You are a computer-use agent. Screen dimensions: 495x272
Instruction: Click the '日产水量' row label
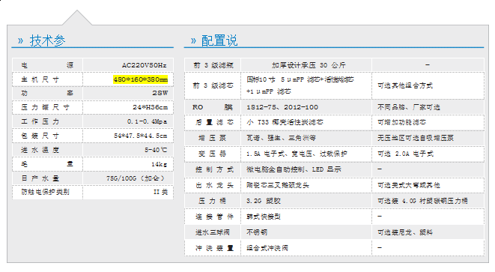click(40, 178)
